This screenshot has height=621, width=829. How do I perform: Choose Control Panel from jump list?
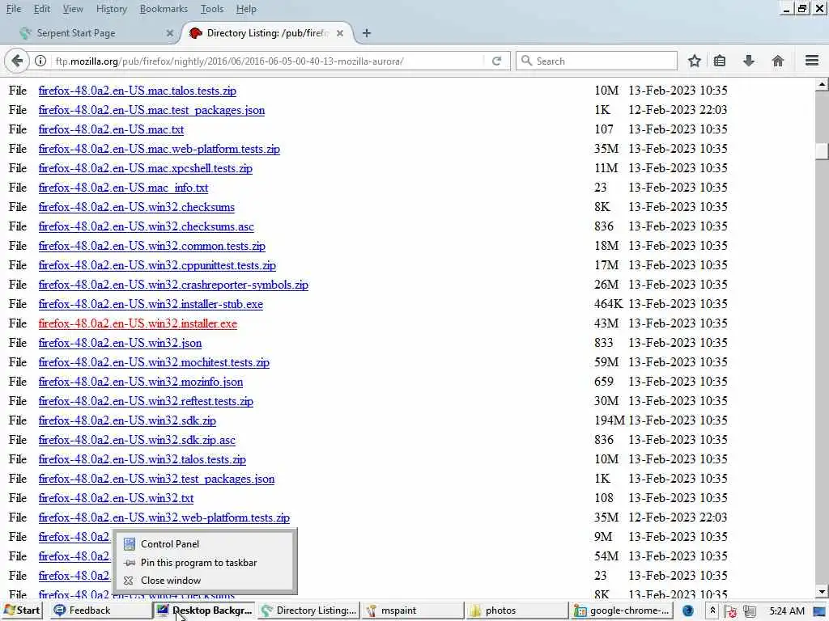(203, 544)
